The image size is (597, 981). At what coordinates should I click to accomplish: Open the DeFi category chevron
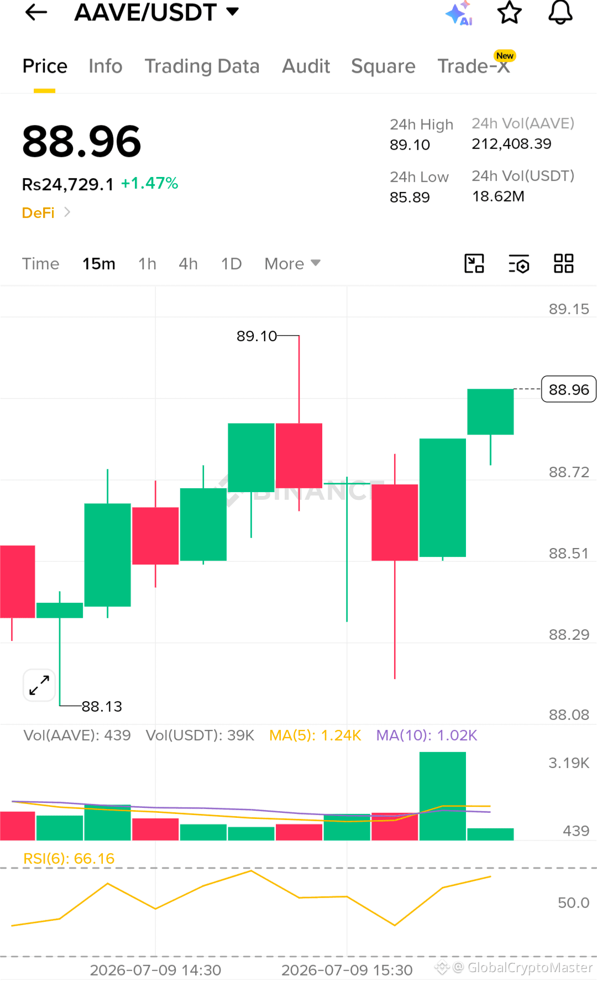click(67, 212)
